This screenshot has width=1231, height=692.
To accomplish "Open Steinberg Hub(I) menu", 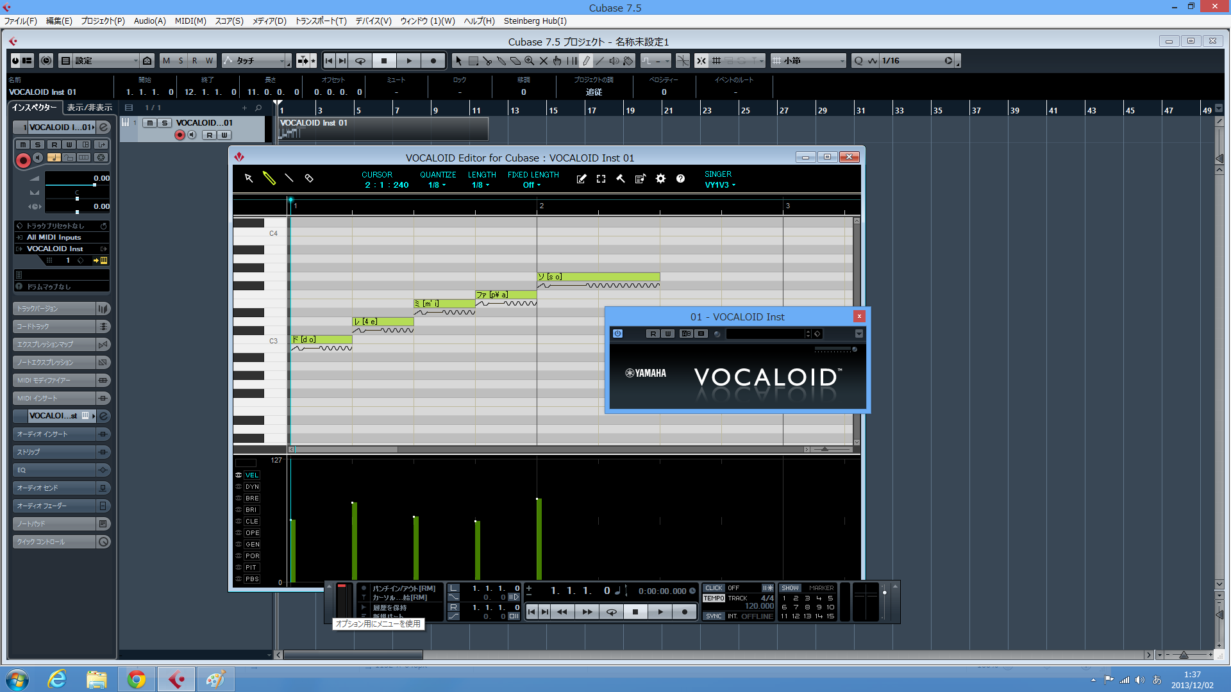I will [535, 21].
